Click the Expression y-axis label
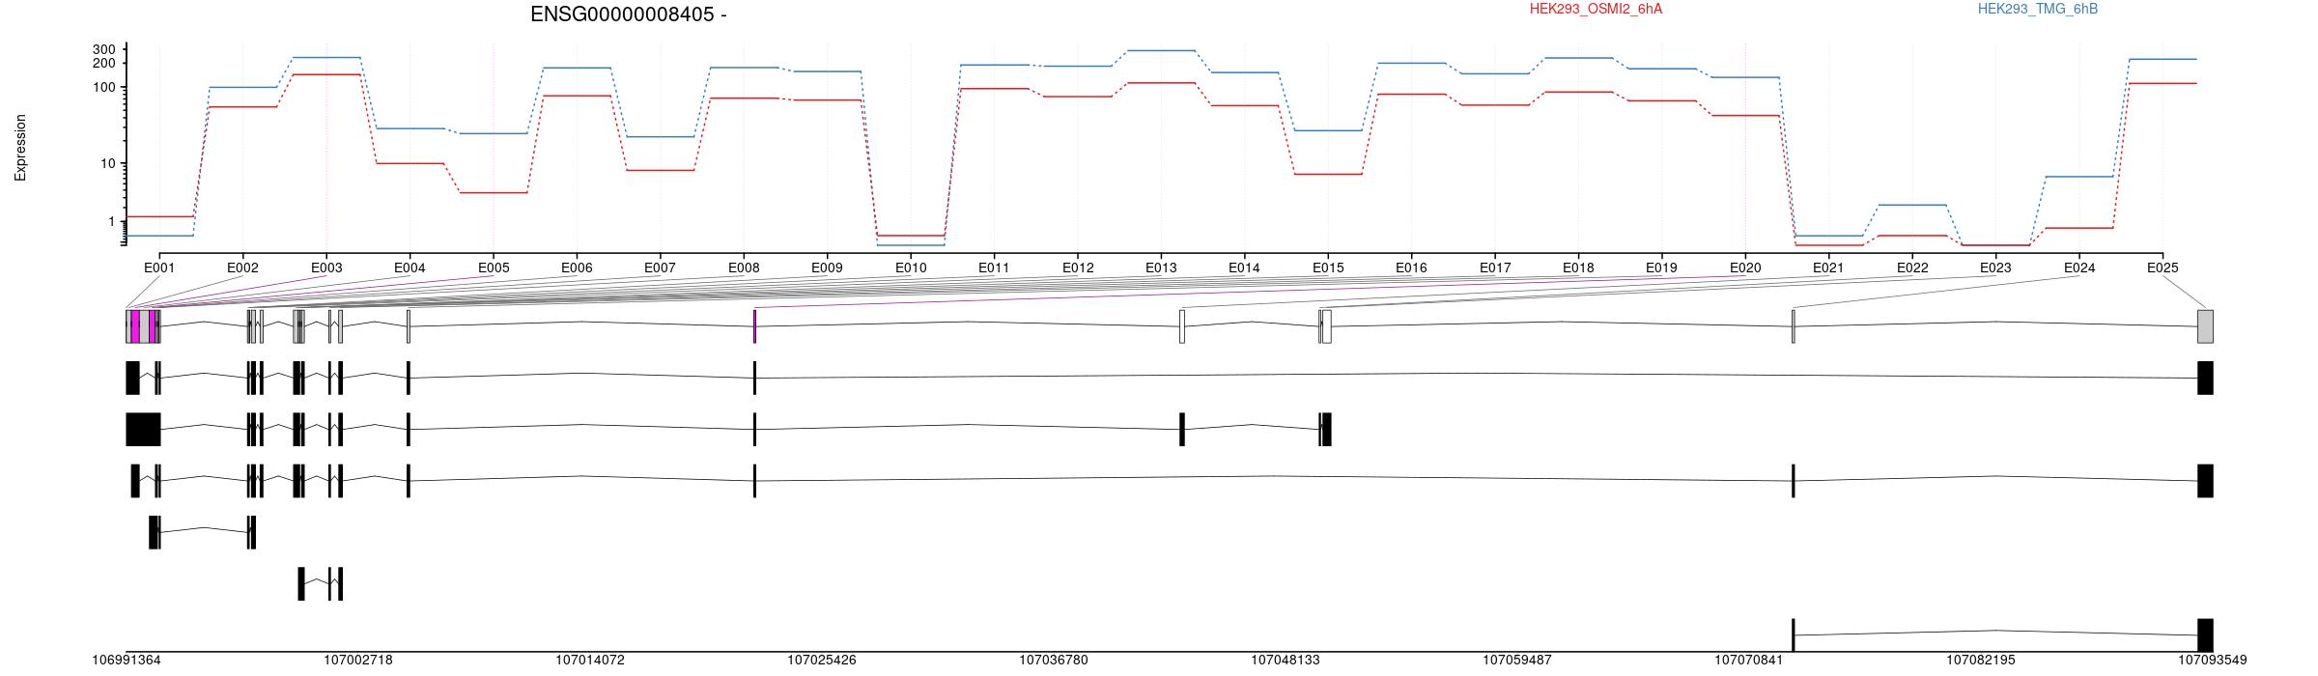 (x=20, y=148)
